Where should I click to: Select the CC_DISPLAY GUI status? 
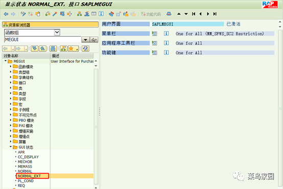click(x=28, y=157)
